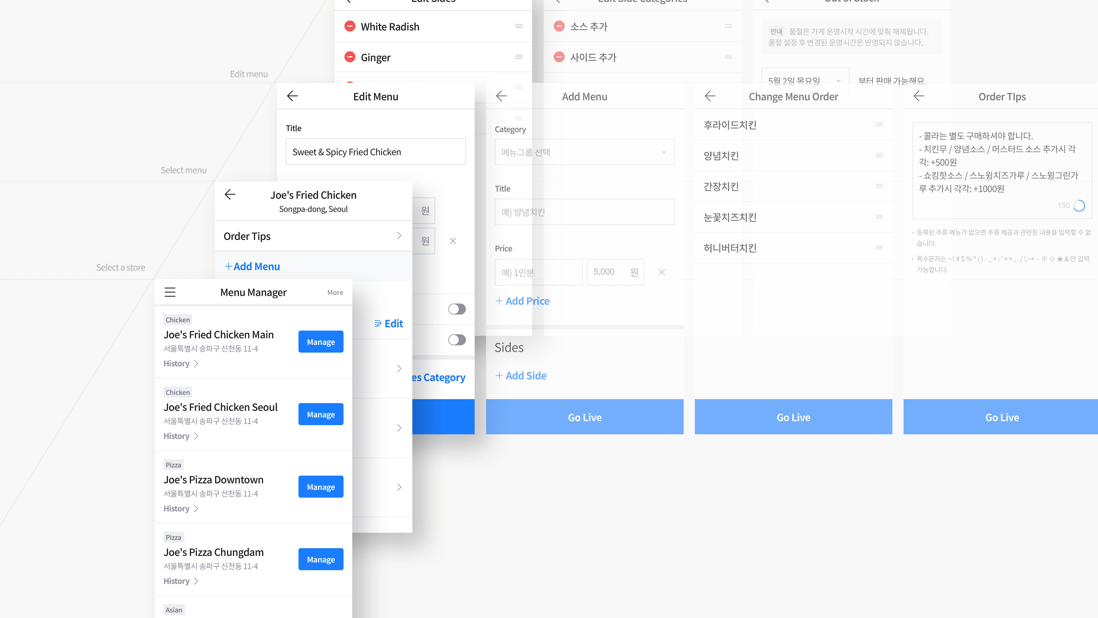The width and height of the screenshot is (1098, 618).
Task: Click the Chicken tag above Fried Chicken Main
Action: click(178, 320)
